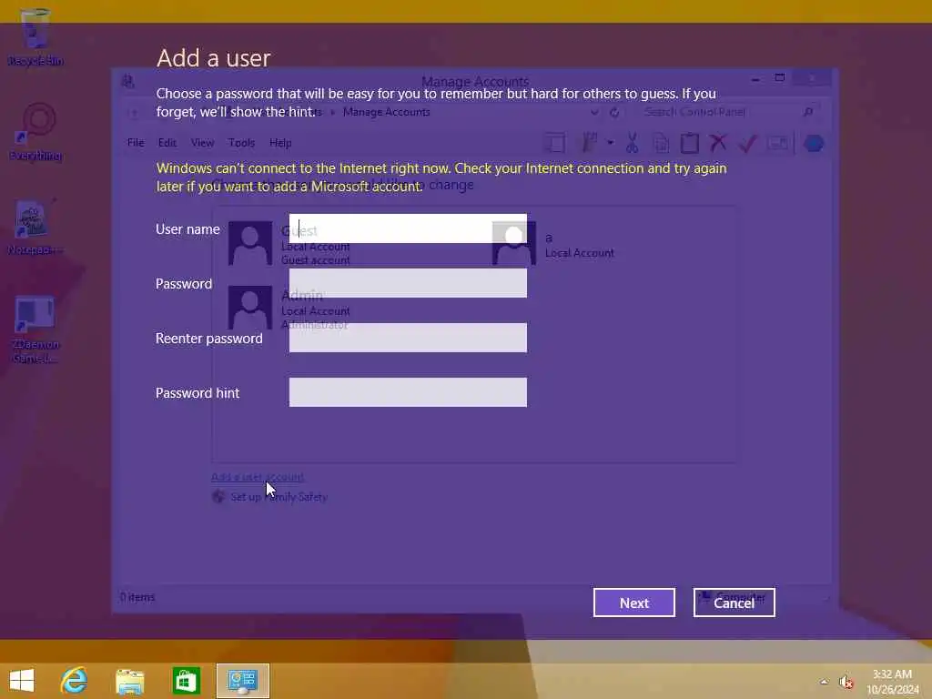Viewport: 932px width, 699px height.
Task: Open the Windows Start button
Action: click(22, 681)
